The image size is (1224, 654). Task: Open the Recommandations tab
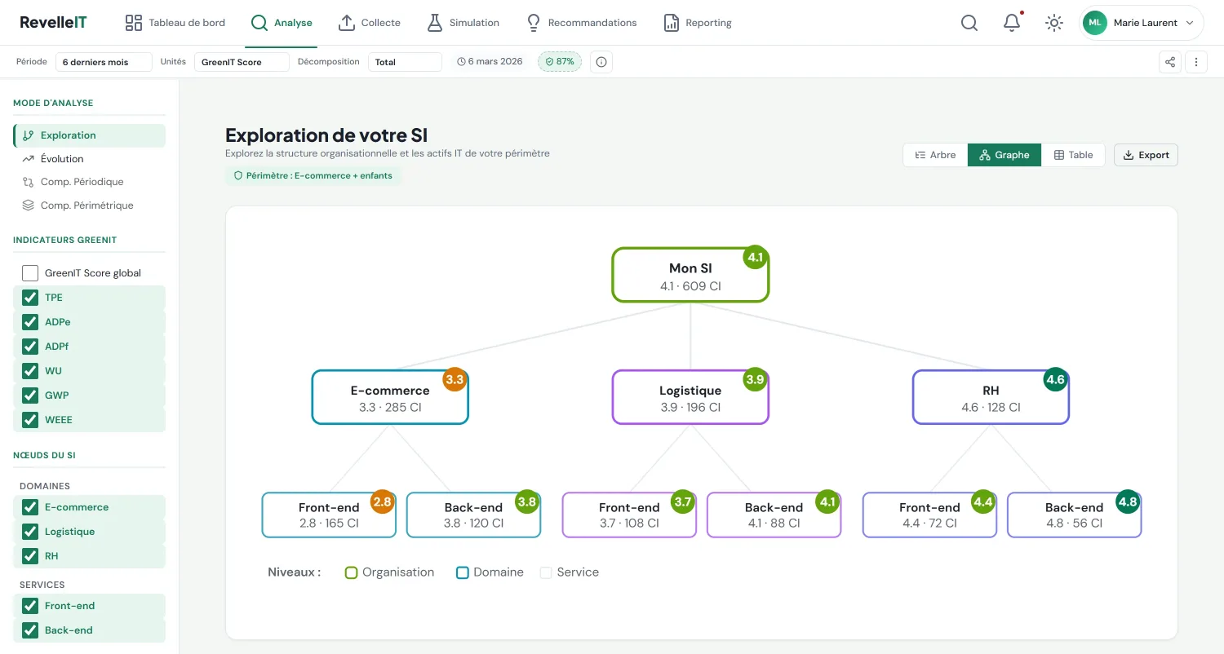coord(582,23)
